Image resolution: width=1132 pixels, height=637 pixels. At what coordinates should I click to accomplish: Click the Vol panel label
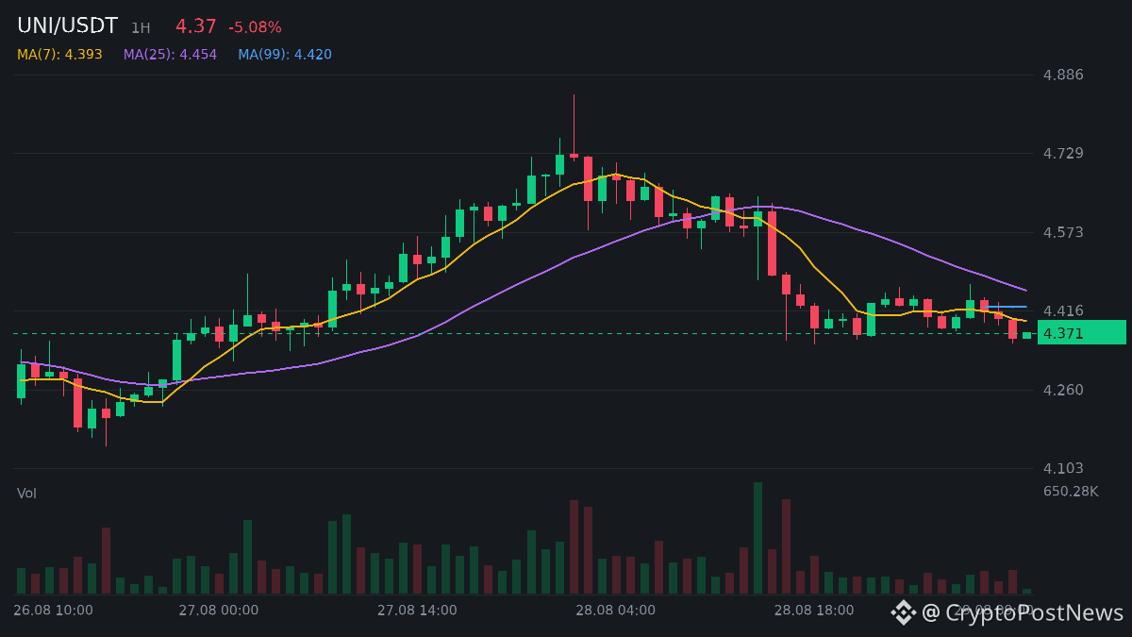(26, 494)
